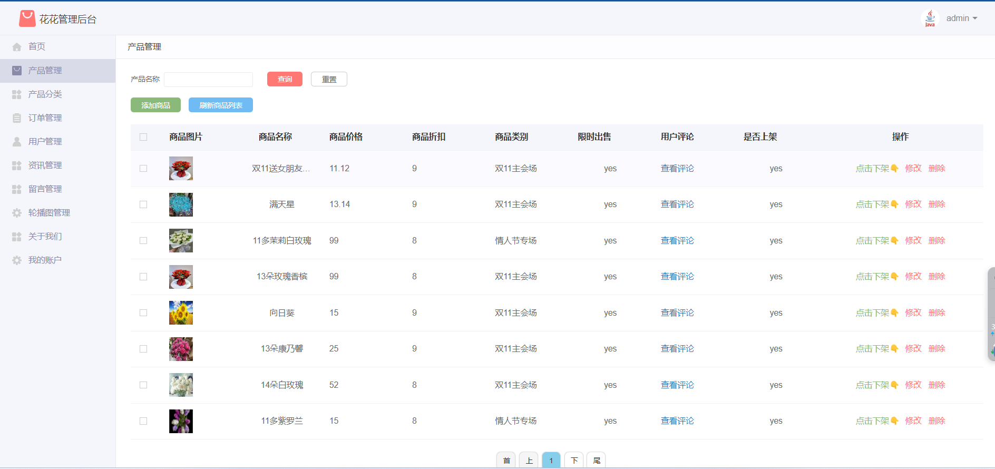This screenshot has width=995, height=469.
Task: Click the green 添加商品 button
Action: coord(155,105)
